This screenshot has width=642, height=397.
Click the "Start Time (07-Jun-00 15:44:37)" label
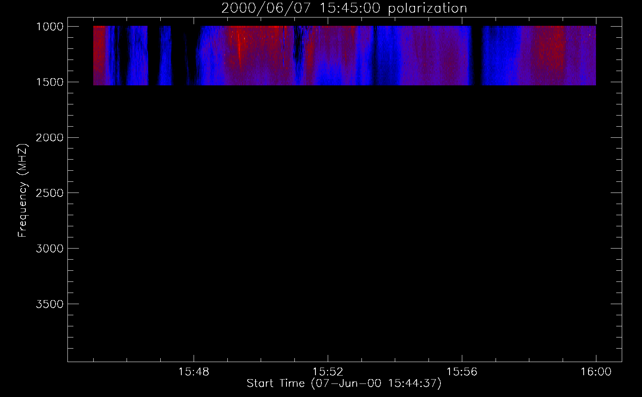[344, 384]
